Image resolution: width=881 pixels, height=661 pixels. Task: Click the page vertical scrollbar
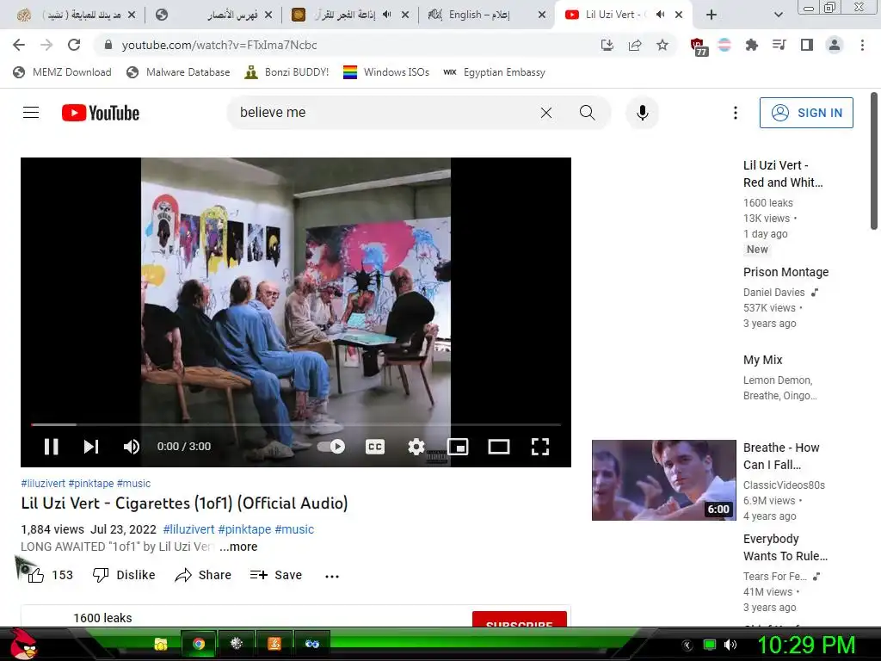tap(874, 161)
